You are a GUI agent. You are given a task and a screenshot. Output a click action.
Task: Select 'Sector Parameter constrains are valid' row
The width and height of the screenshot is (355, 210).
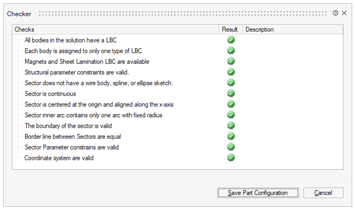pyautogui.click(x=71, y=147)
